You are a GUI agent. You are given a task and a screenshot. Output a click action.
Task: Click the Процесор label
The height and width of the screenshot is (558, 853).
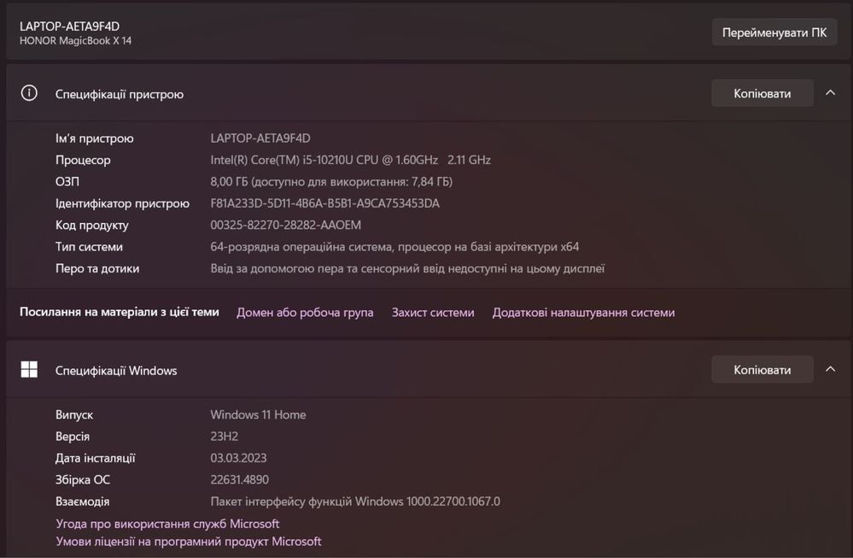83,160
